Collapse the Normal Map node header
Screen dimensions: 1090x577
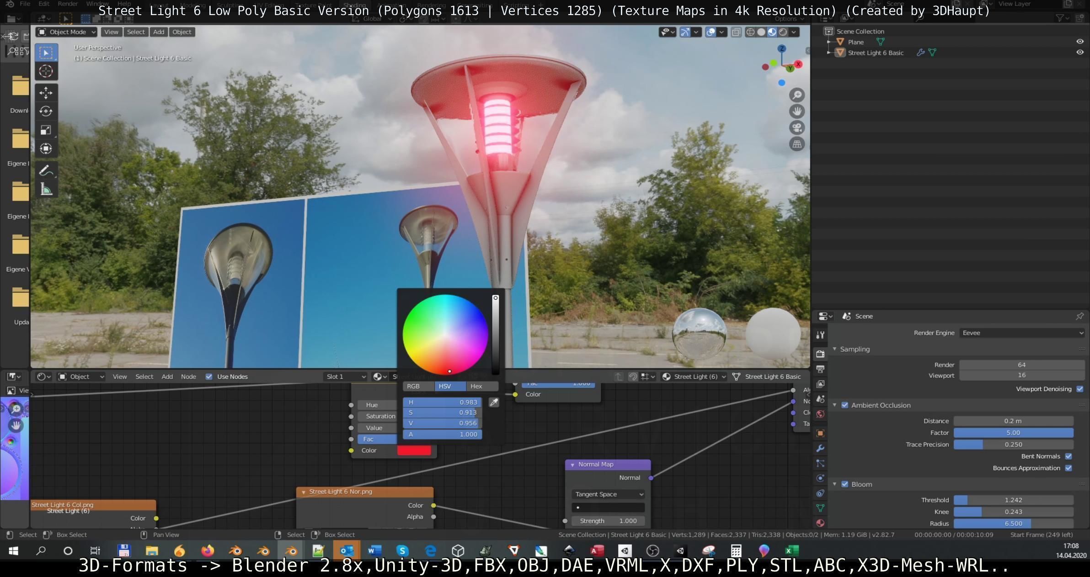pyautogui.click(x=572, y=465)
